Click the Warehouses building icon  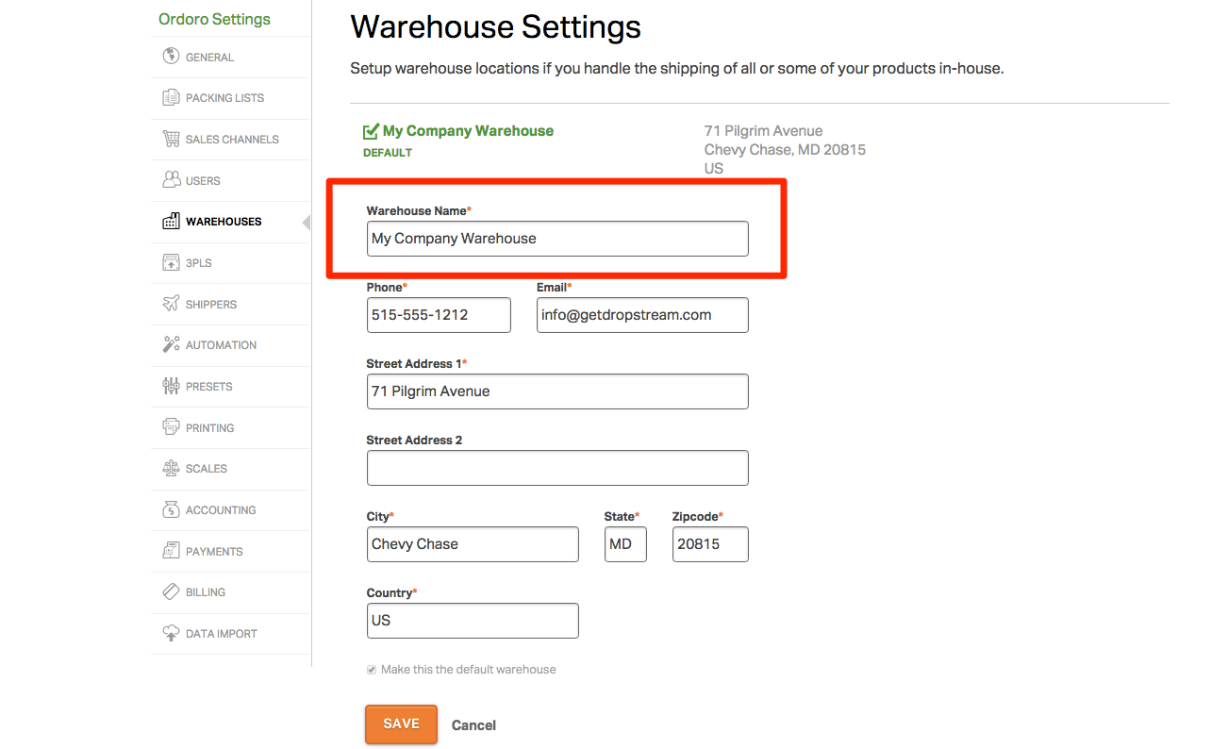point(171,221)
